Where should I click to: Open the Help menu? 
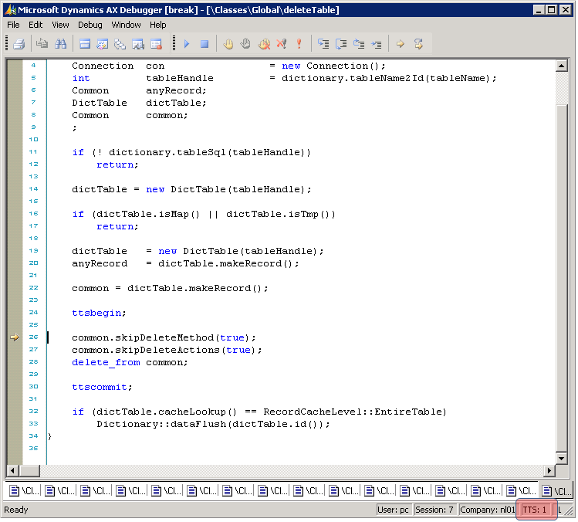click(x=157, y=25)
